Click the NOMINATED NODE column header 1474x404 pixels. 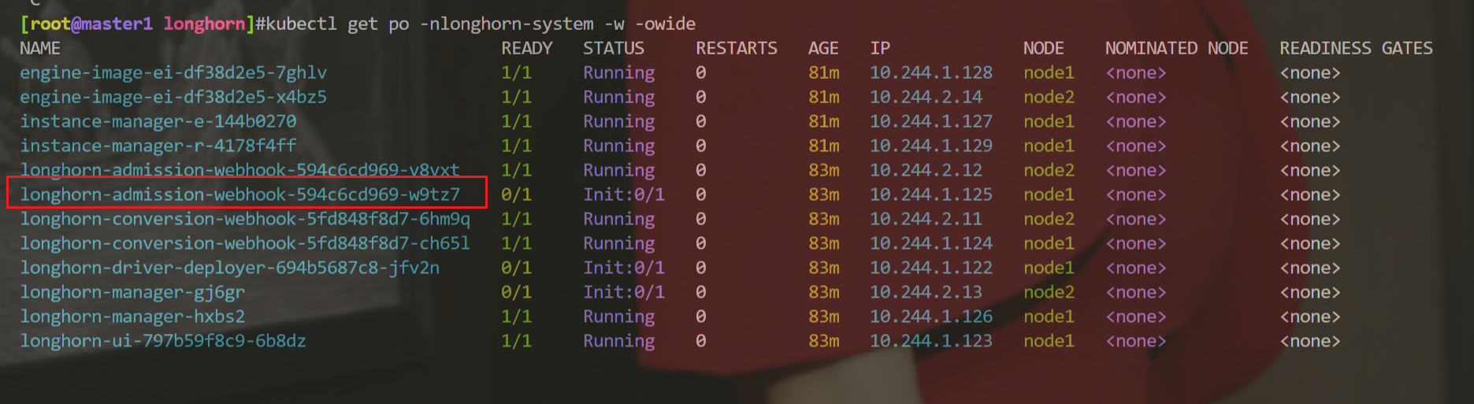(1177, 49)
